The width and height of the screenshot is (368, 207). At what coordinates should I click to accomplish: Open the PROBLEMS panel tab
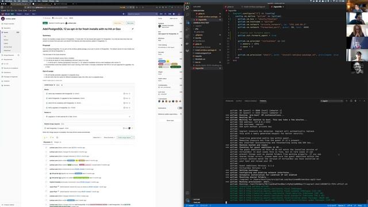229,101
